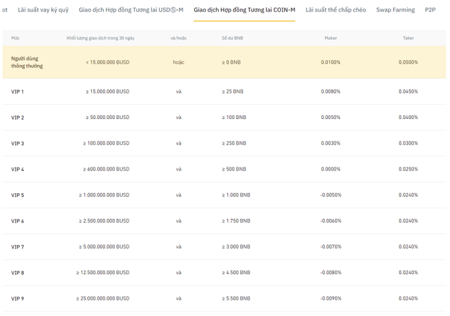Viewport: 450px width, 316px height.
Task: Click the ≥ 1.750 BNB balance cell
Action: click(236, 221)
